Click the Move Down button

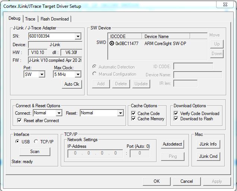click(217, 54)
